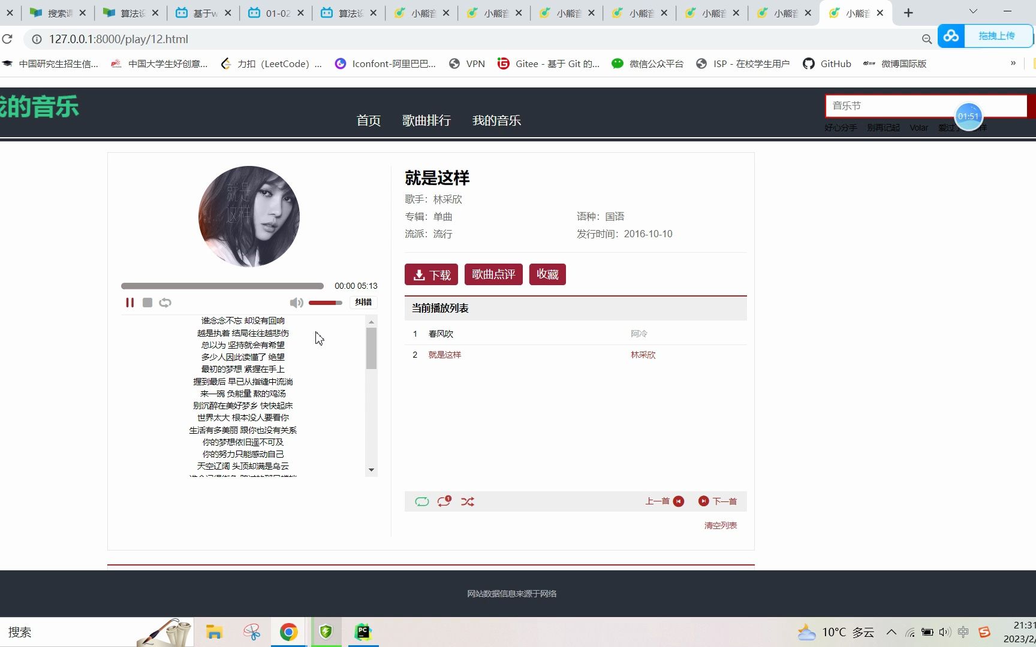1036x647 pixels.
Task: Toggle 纠错 lyric correction mode
Action: pos(362,303)
